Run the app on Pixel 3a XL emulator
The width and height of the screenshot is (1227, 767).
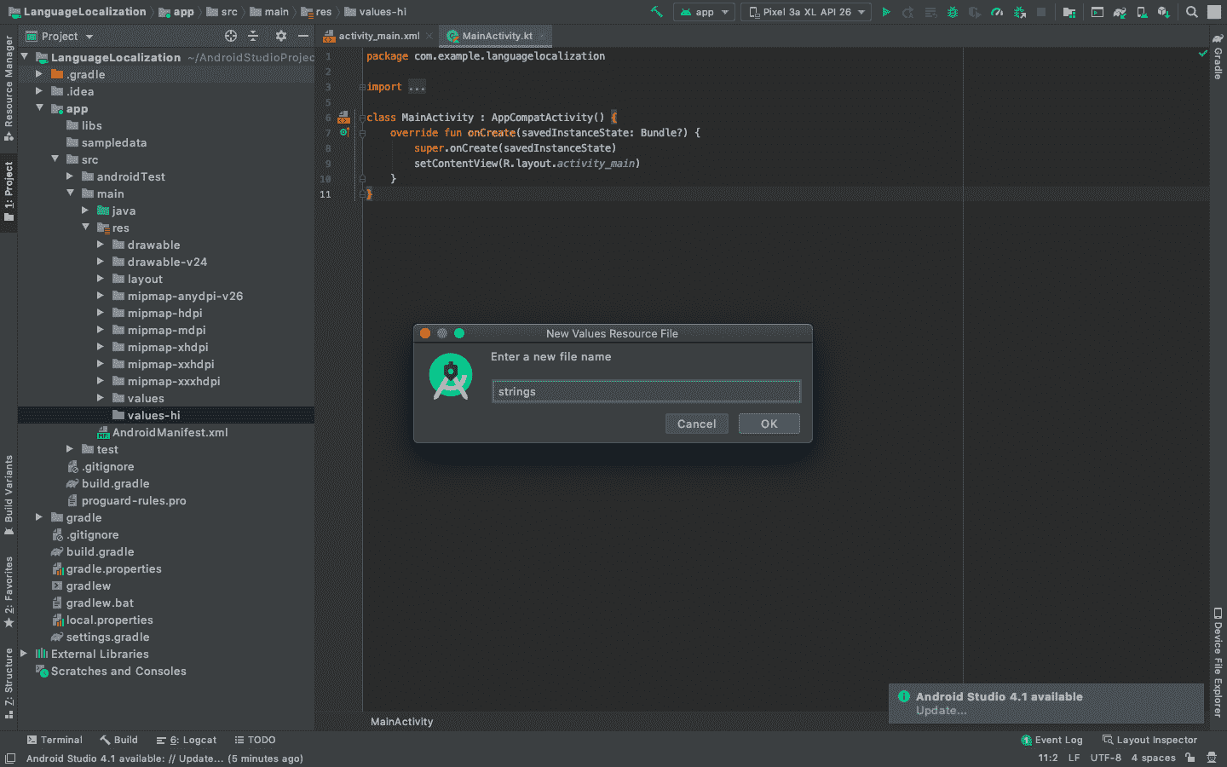pyautogui.click(x=885, y=11)
